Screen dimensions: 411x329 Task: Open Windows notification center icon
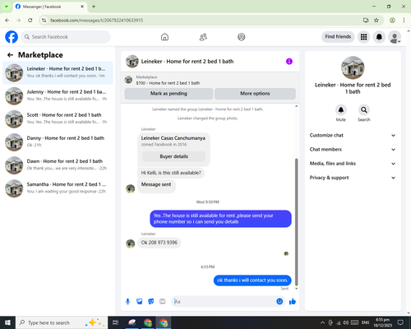(400, 322)
